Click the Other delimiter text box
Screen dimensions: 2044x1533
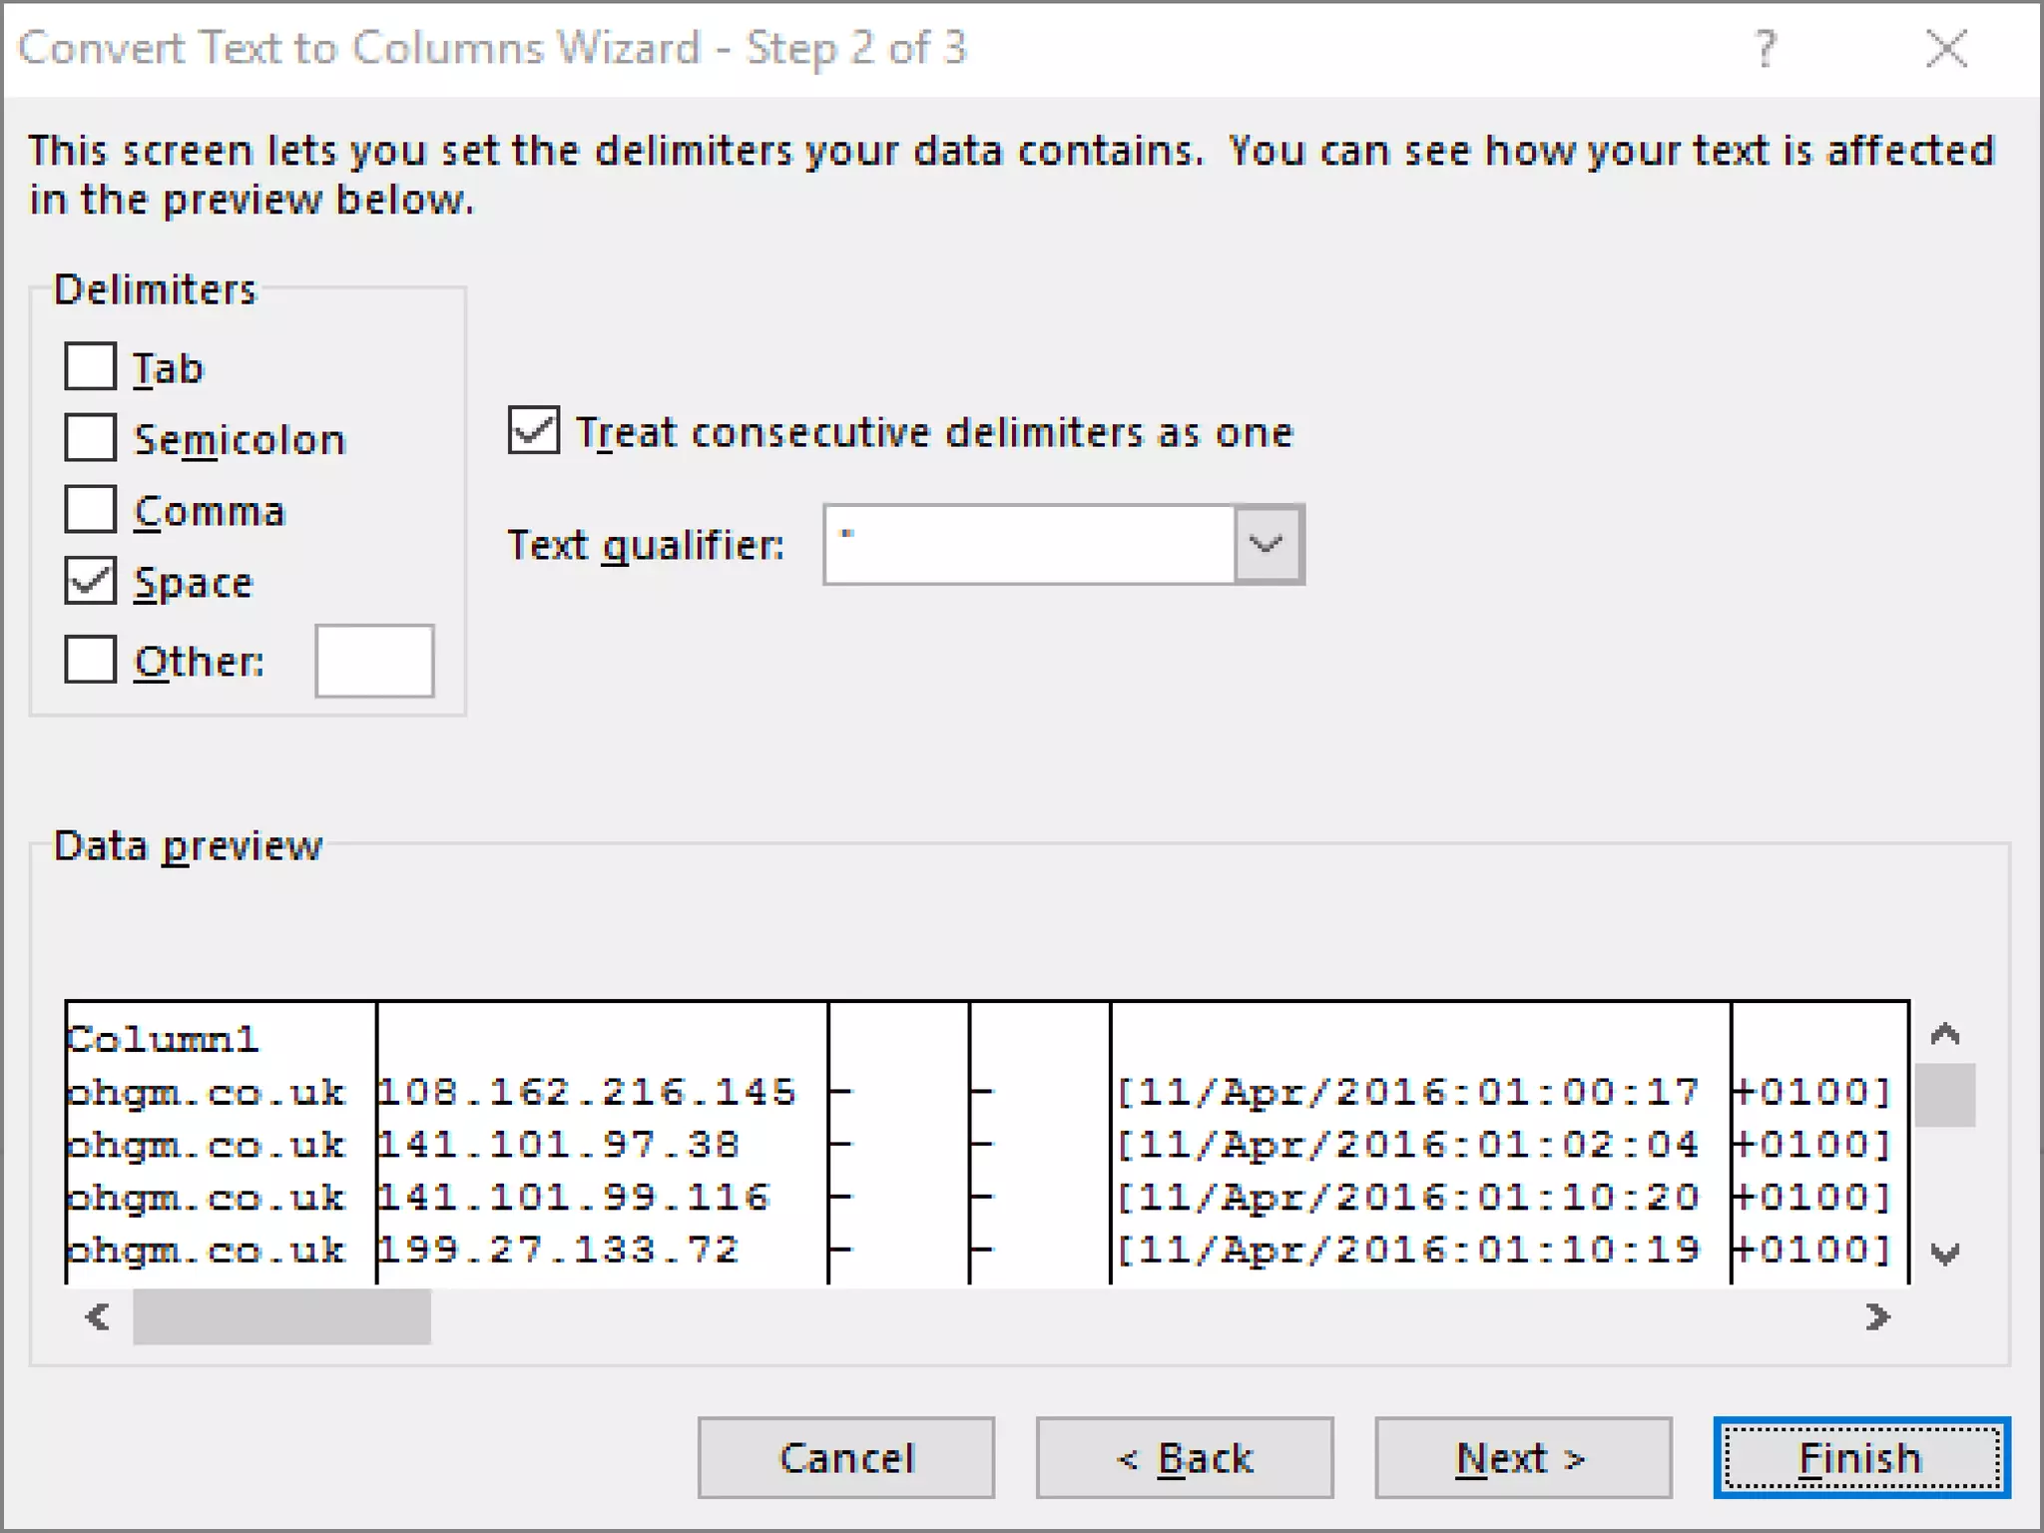[x=374, y=661]
